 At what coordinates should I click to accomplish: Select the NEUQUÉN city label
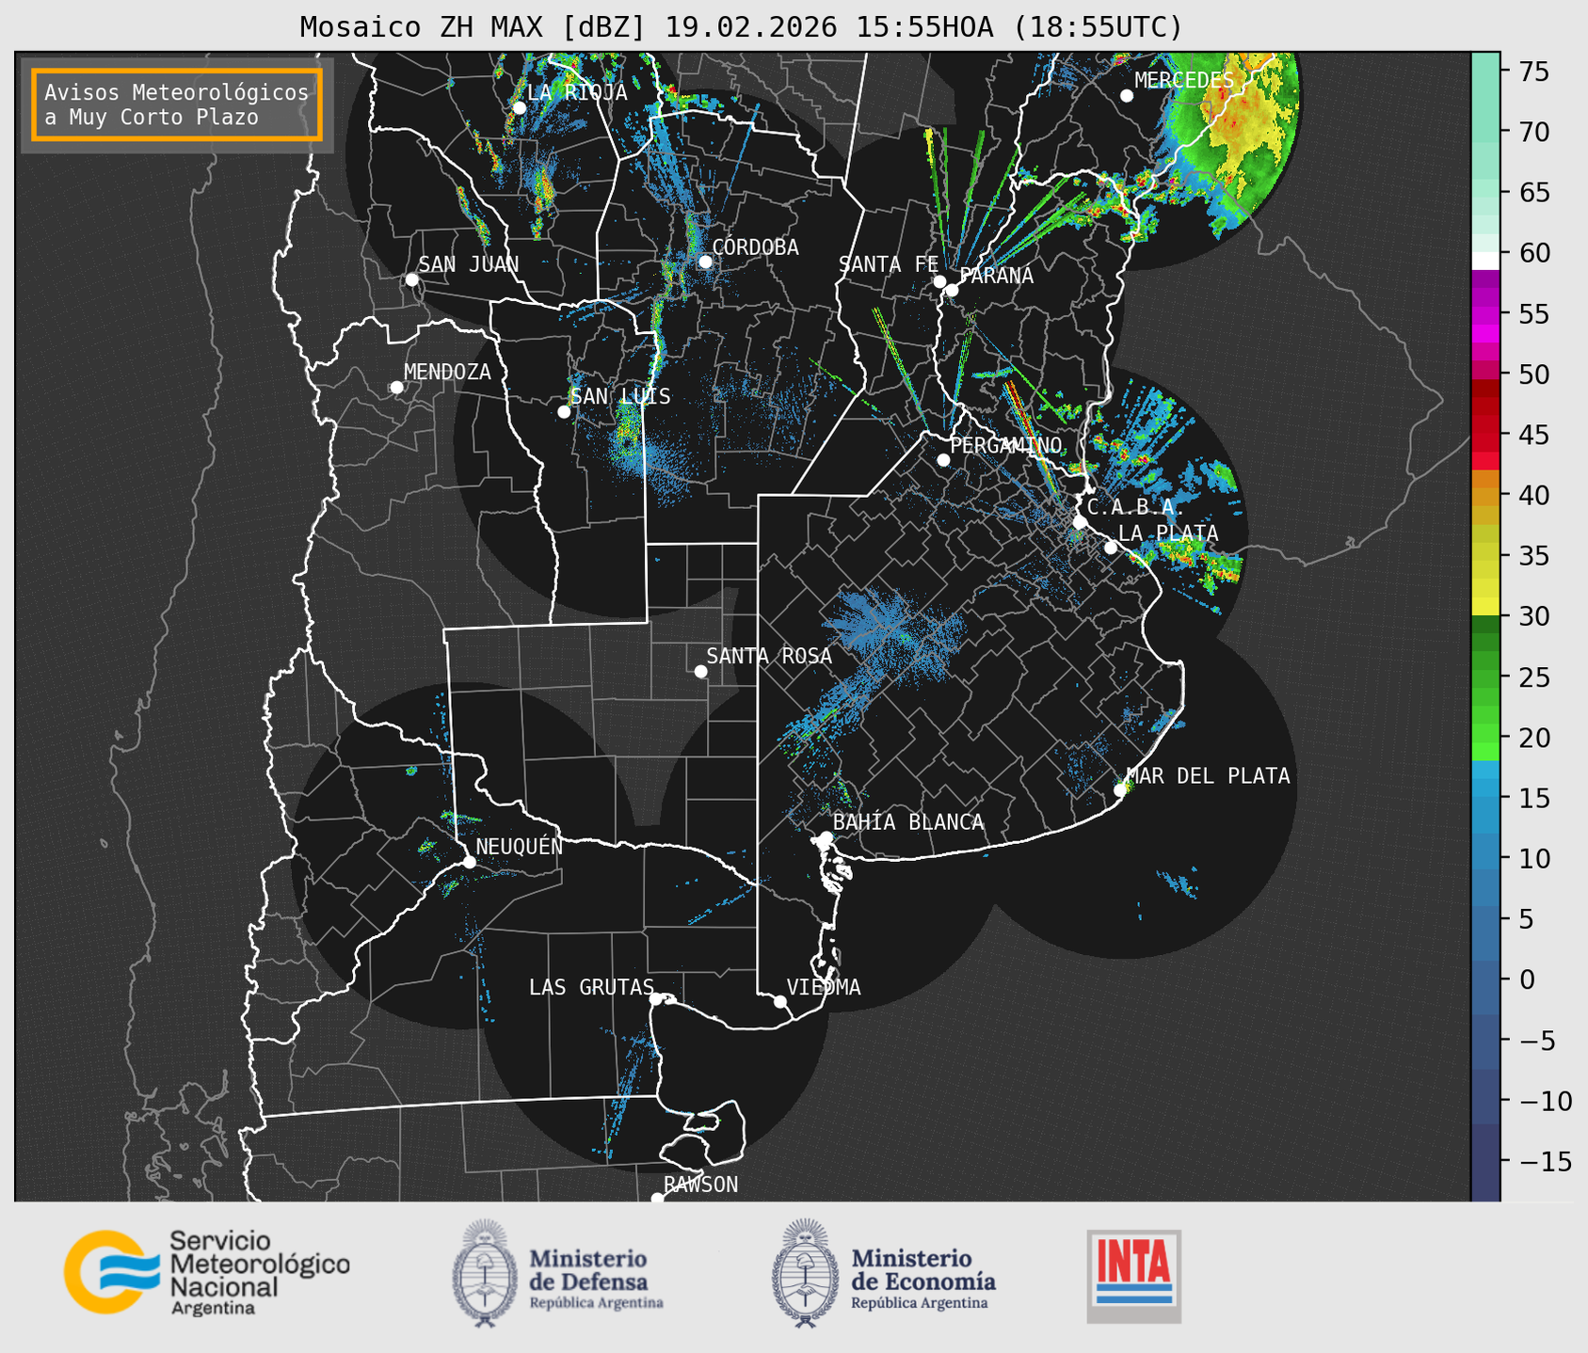(520, 846)
